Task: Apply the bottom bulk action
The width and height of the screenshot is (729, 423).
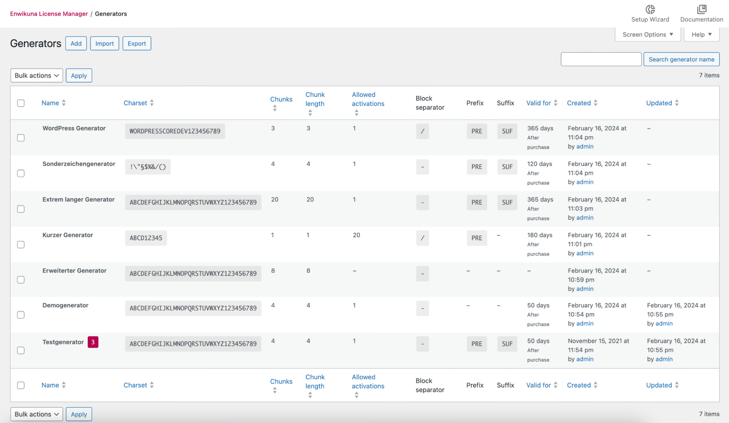Action: tap(79, 414)
